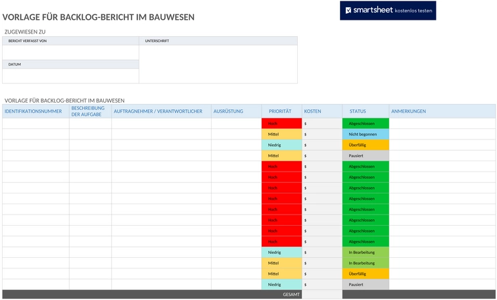The height and width of the screenshot is (300, 497).
Task: Click 'Mittel' priority in the 'In Bearbeitung' row
Action: point(282,263)
